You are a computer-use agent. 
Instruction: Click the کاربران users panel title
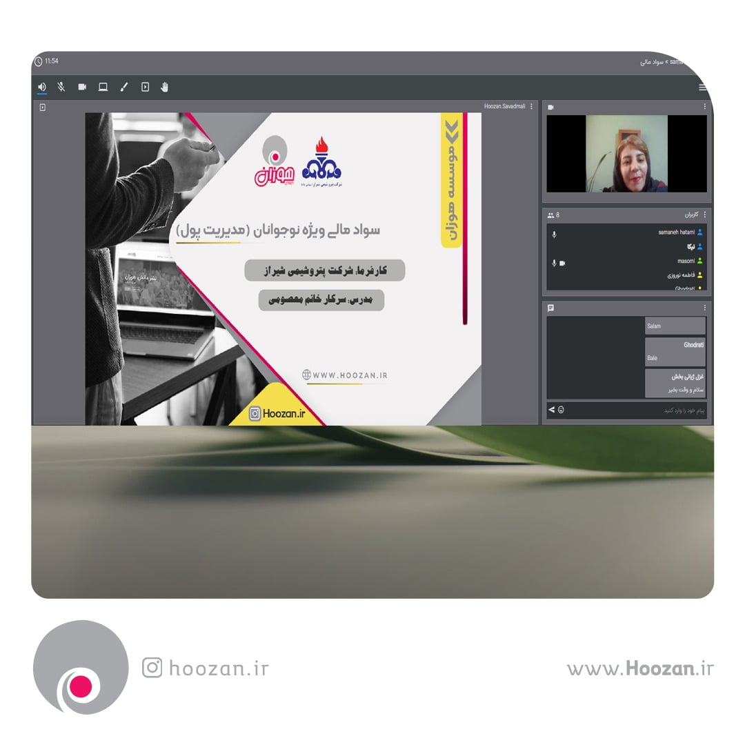point(691,215)
